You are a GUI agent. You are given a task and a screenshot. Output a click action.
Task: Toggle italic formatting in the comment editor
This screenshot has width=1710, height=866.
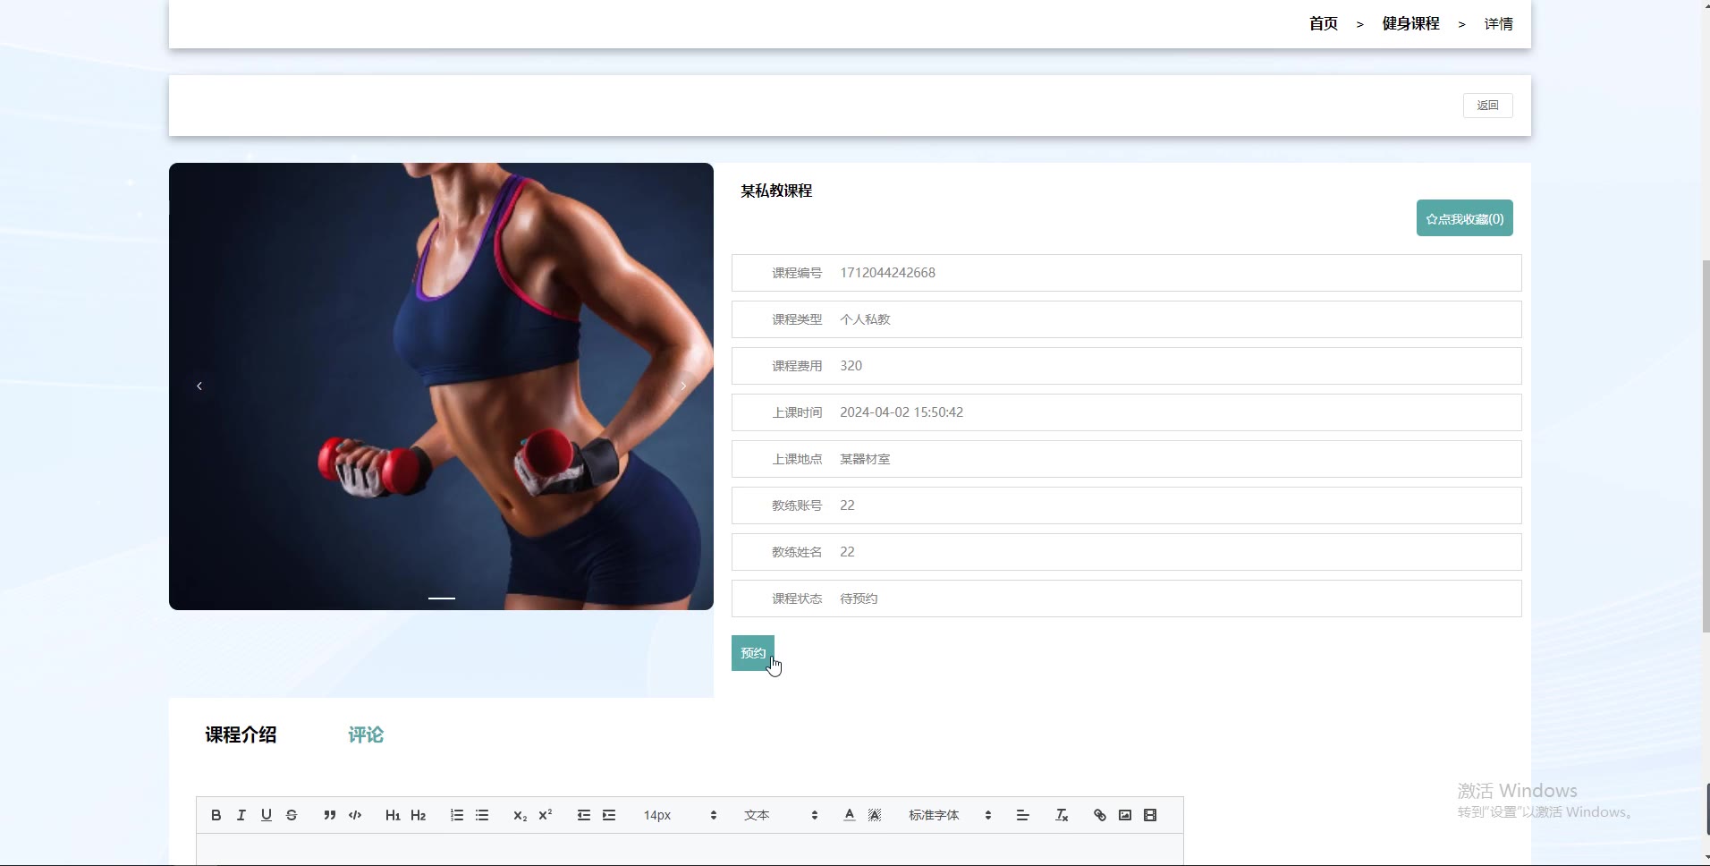[x=241, y=815]
